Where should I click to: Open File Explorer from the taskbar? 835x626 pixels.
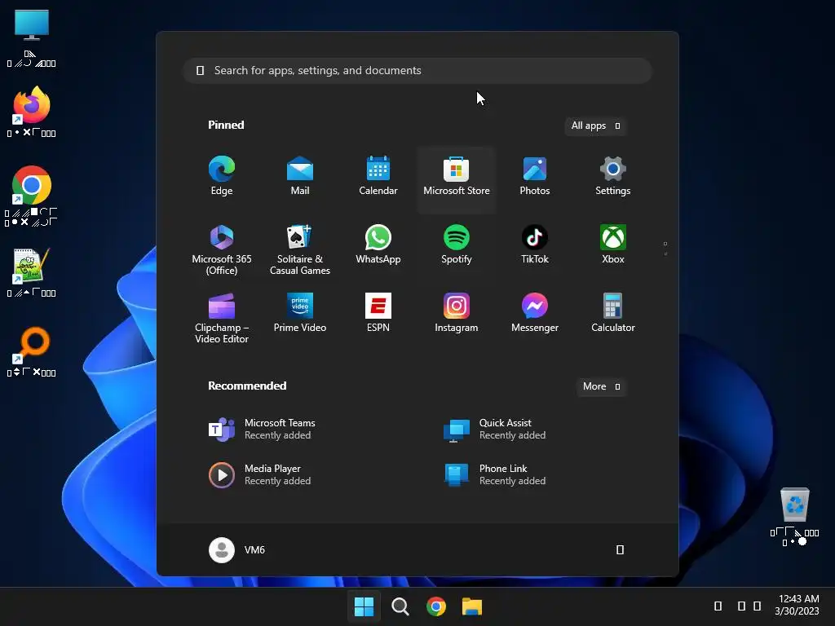[472, 606]
